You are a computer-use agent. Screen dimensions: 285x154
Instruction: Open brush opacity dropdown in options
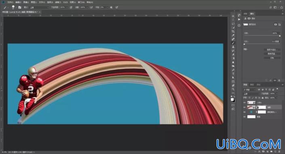pyautogui.click(x=67, y=7)
